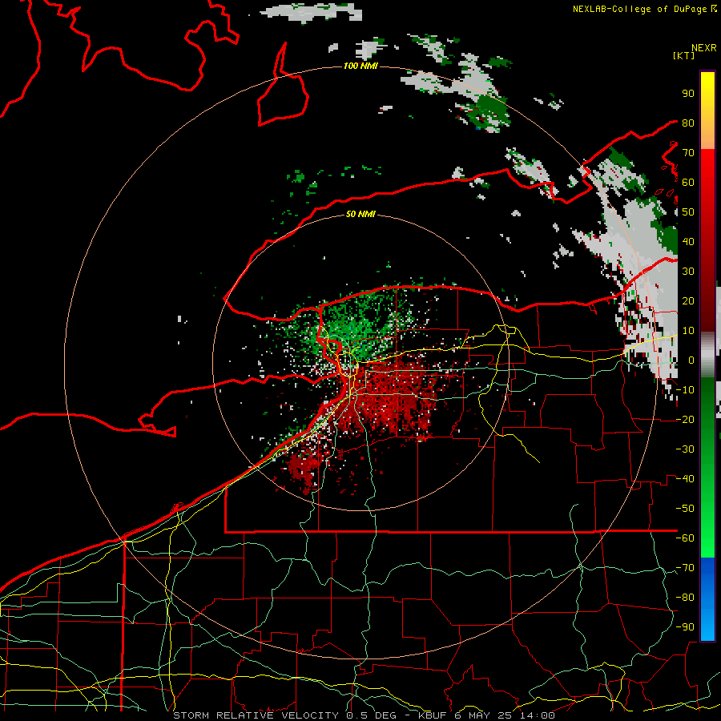Click the "NEXR" label above the color scale
The width and height of the screenshot is (721, 721).
(x=704, y=48)
